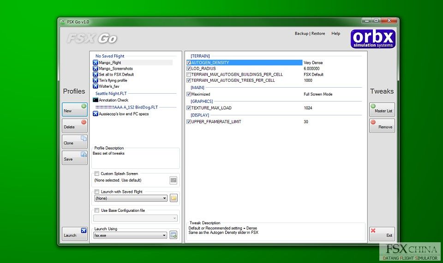Click the Mango_Screenshots profile plane icon
The height and width of the screenshot is (263, 443).
[x=96, y=68]
